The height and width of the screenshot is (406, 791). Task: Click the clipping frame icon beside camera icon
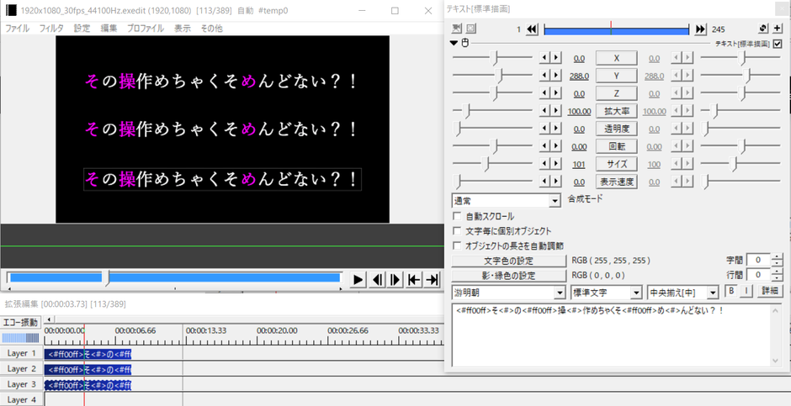[470, 29]
